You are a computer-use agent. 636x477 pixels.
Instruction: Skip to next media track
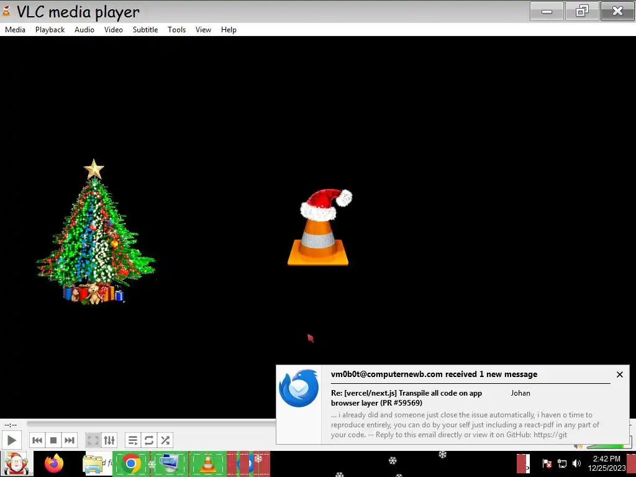point(70,440)
